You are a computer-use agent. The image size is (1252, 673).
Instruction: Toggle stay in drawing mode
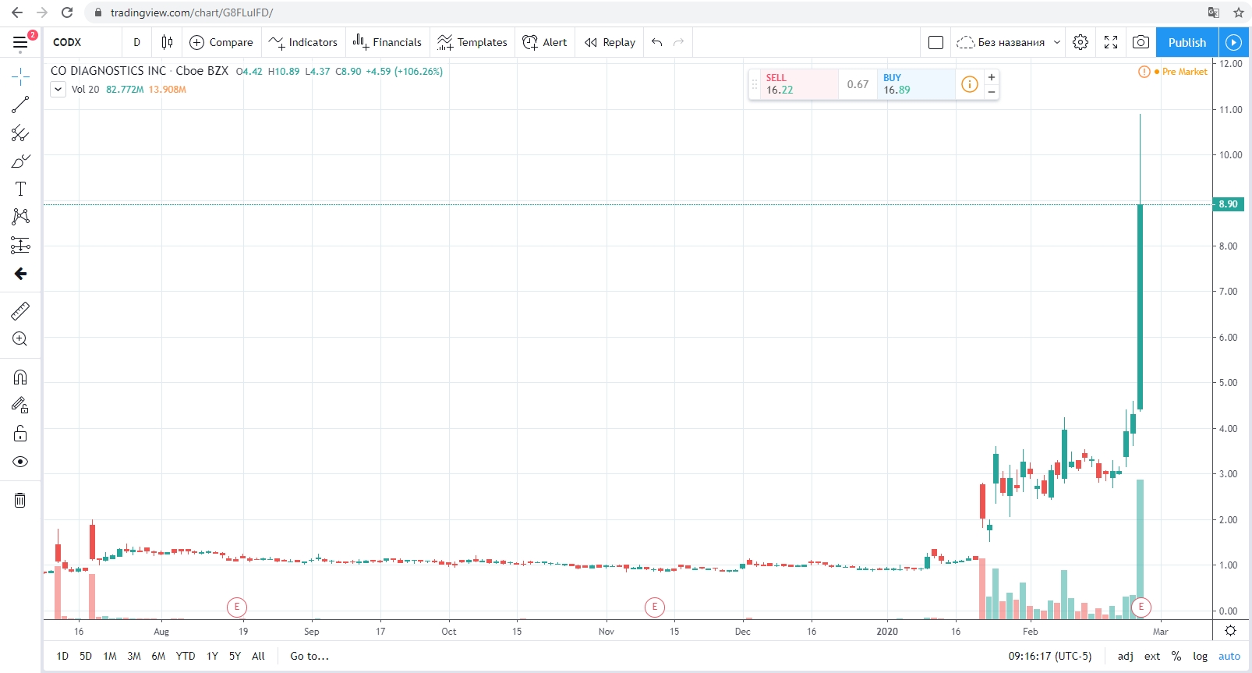(20, 405)
